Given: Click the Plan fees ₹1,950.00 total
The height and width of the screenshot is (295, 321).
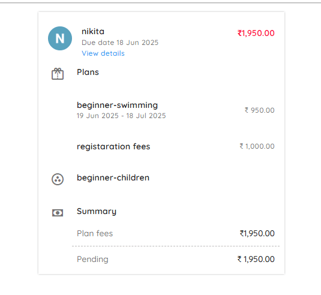Looking at the screenshot, I should (257, 233).
